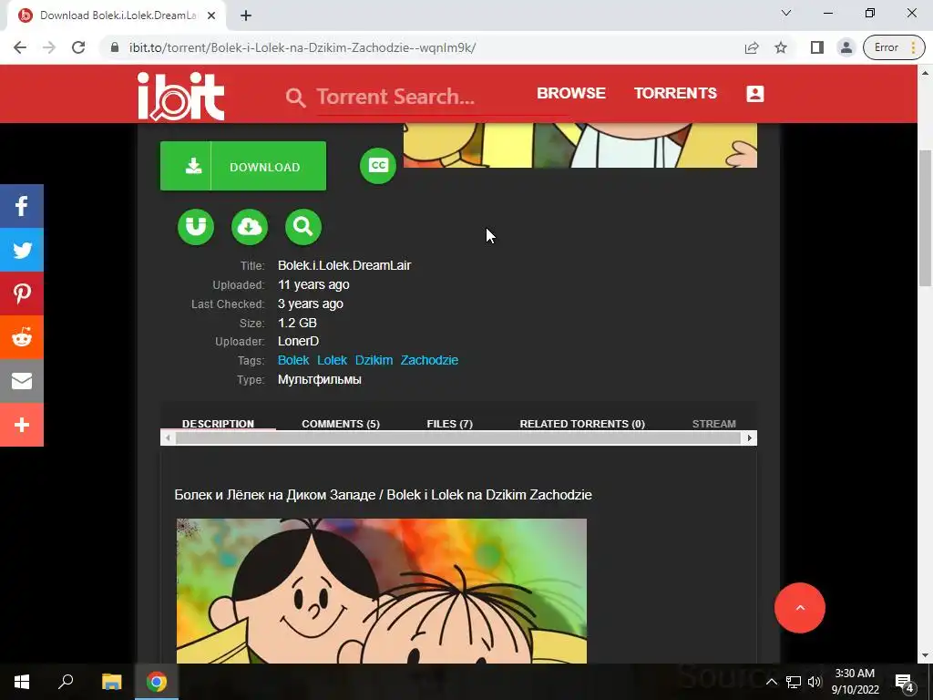
Task: Open the BROWSE menu
Action: point(571,94)
